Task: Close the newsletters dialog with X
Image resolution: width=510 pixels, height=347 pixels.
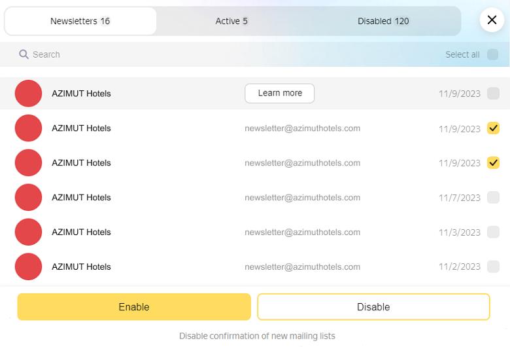Action: [x=492, y=20]
